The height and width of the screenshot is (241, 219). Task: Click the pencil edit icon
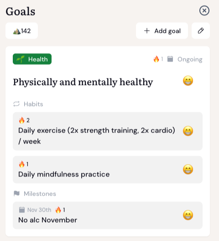(x=201, y=31)
